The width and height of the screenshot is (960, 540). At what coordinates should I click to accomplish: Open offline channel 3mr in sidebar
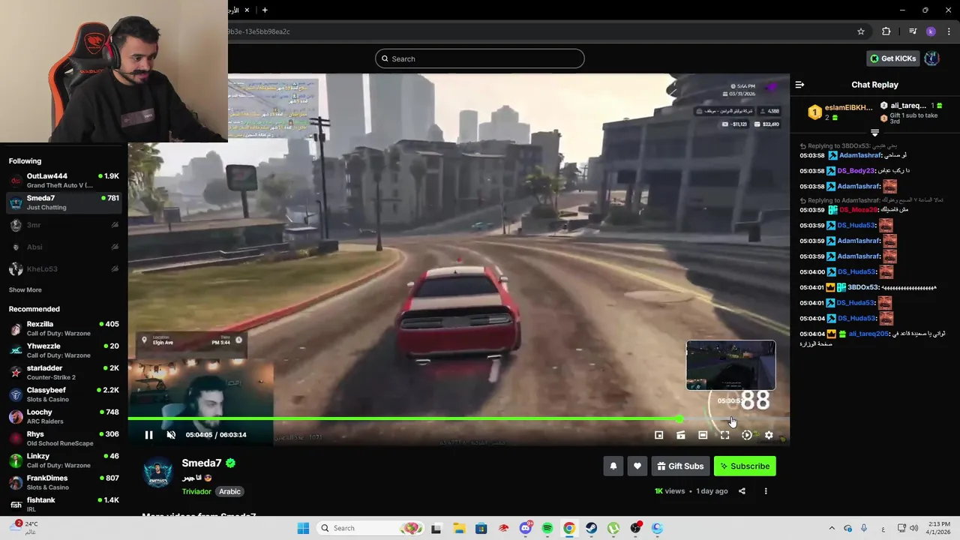coord(64,225)
